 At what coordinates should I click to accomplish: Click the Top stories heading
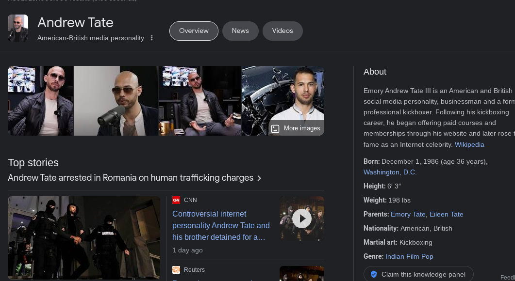(33, 163)
